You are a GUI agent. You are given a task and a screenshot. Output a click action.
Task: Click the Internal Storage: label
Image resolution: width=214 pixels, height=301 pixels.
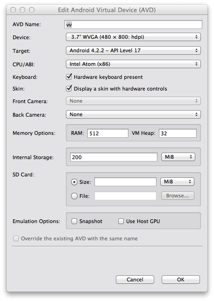pos(33,157)
